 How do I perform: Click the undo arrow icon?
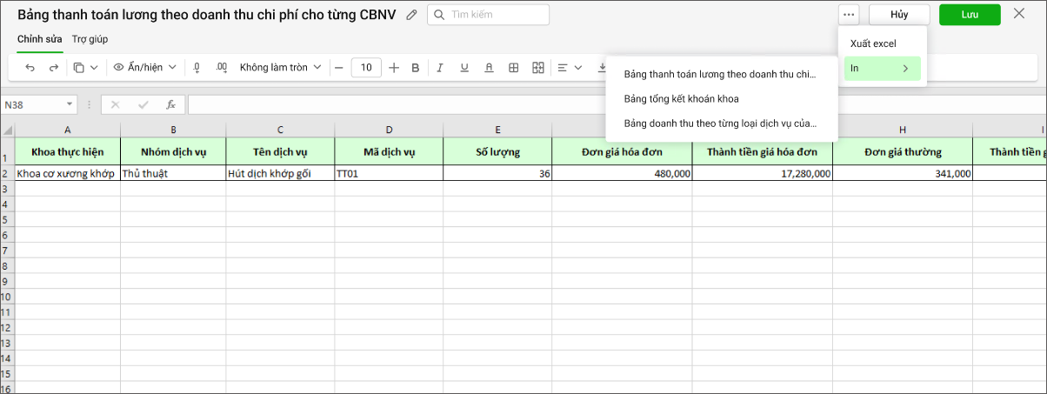coord(30,68)
